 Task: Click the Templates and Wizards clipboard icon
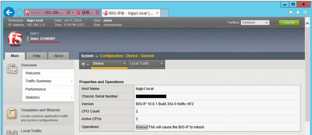tap(12, 113)
